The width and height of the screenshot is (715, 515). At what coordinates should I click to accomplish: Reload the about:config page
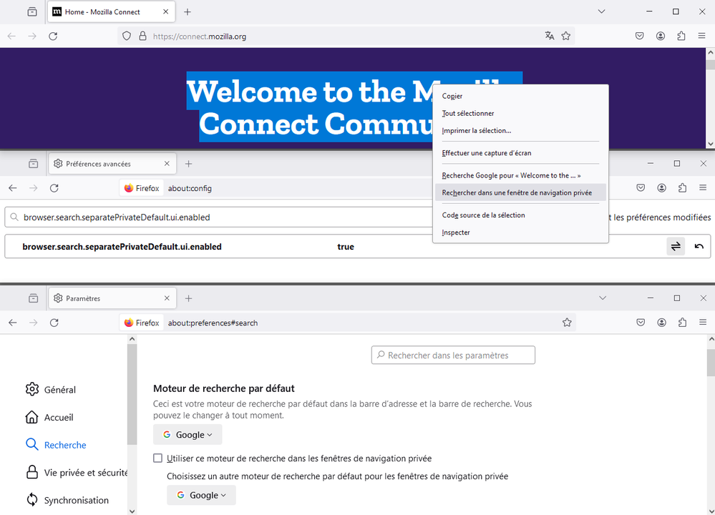click(x=54, y=188)
